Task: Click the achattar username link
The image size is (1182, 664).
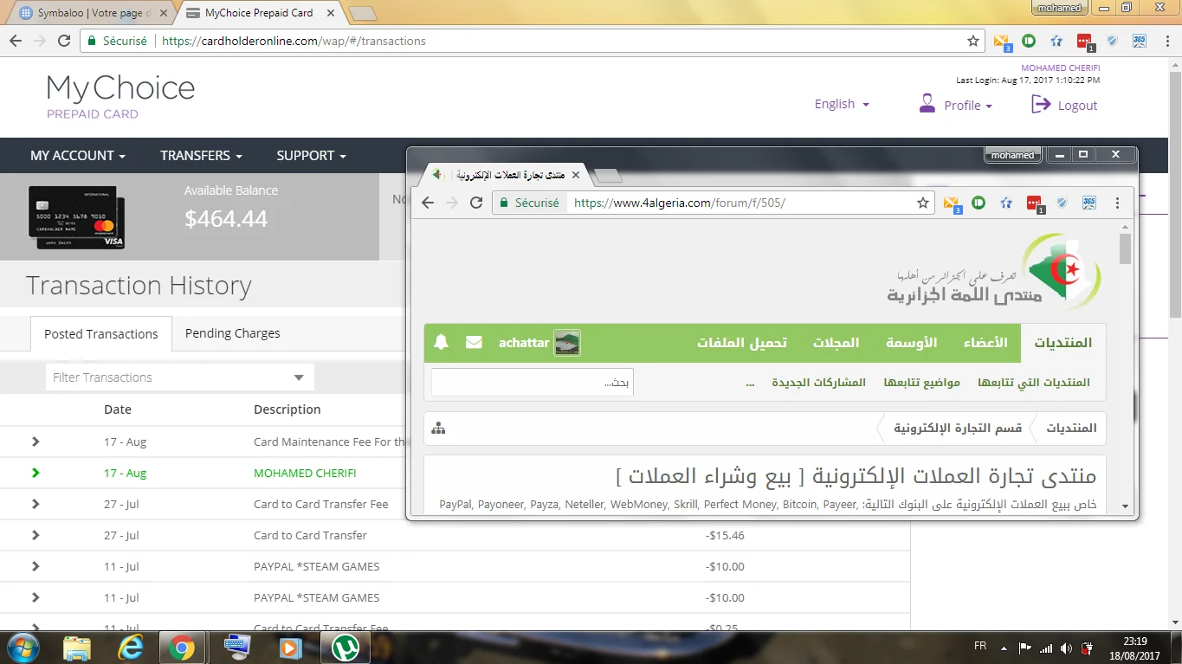Action: click(x=523, y=343)
